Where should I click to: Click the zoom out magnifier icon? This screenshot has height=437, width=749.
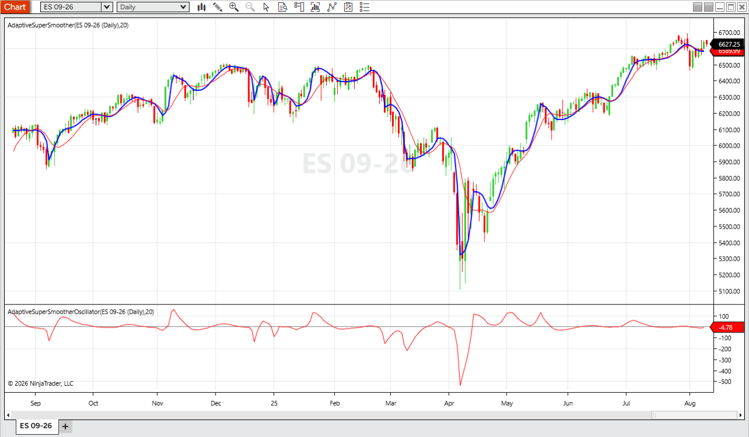tap(250, 7)
